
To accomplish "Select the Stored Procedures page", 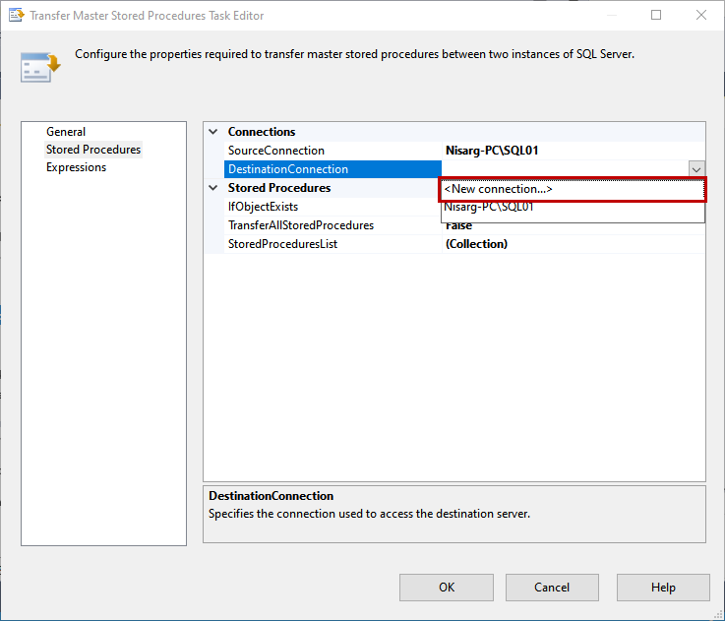I will click(x=93, y=150).
